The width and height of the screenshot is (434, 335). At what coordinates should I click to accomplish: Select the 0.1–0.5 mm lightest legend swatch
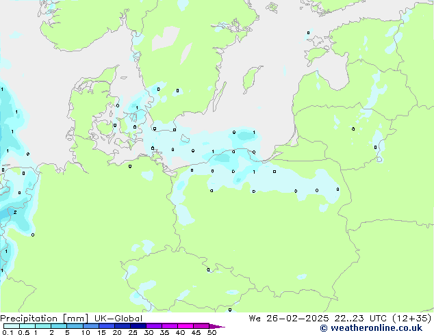click(12, 326)
